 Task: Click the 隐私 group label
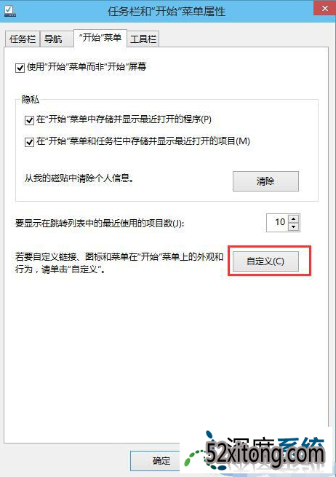tap(31, 100)
